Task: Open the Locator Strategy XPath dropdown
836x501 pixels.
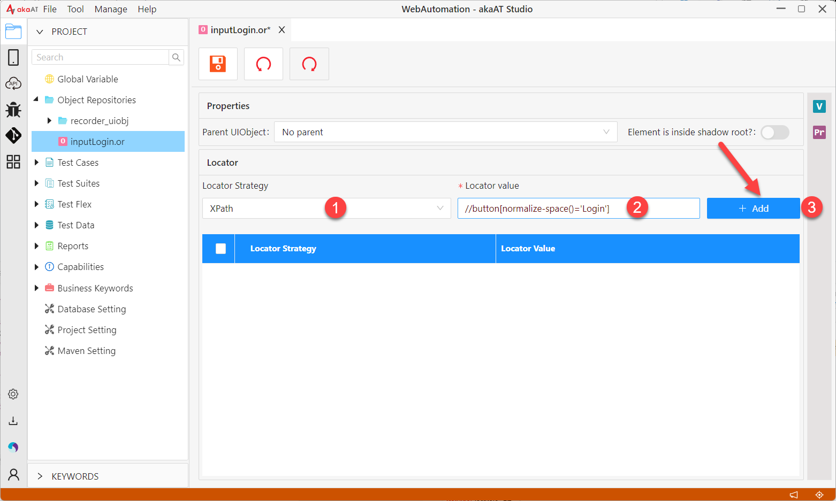Action: click(326, 209)
